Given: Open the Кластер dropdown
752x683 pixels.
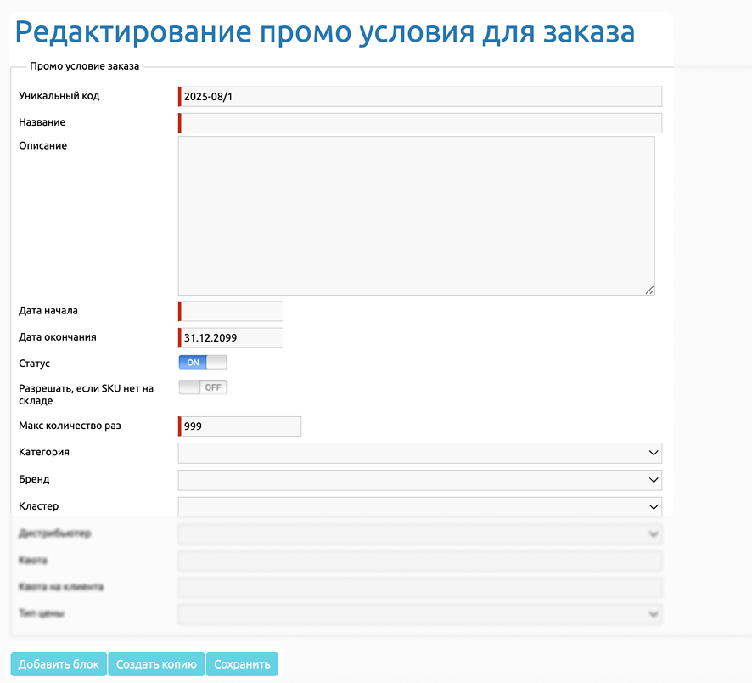Looking at the screenshot, I should click(419, 507).
